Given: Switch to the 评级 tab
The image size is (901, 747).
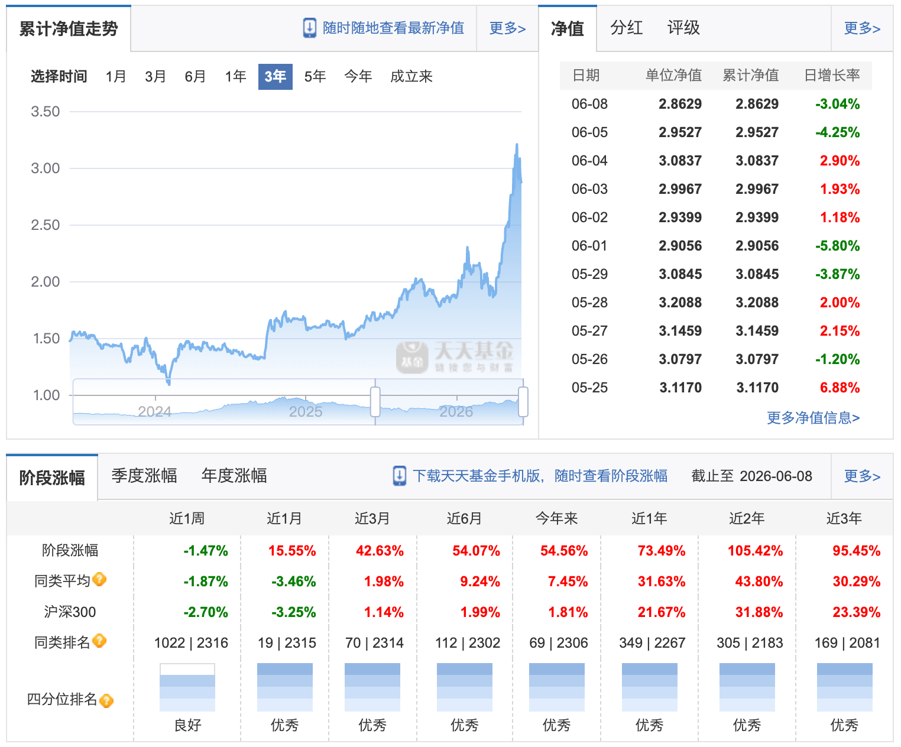Looking at the screenshot, I should [683, 28].
